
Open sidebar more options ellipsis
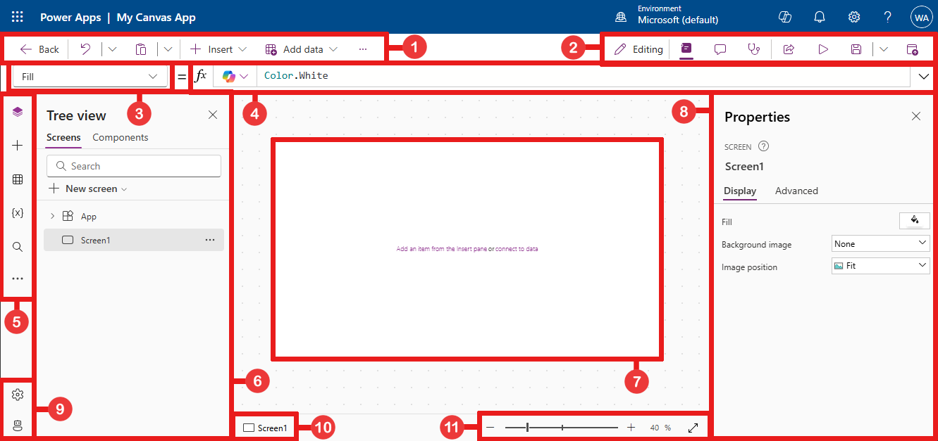(18, 279)
